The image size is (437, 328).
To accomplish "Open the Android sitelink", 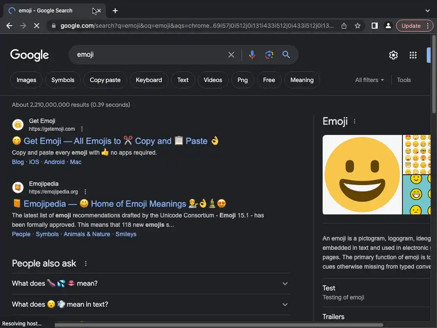I will click(x=54, y=162).
